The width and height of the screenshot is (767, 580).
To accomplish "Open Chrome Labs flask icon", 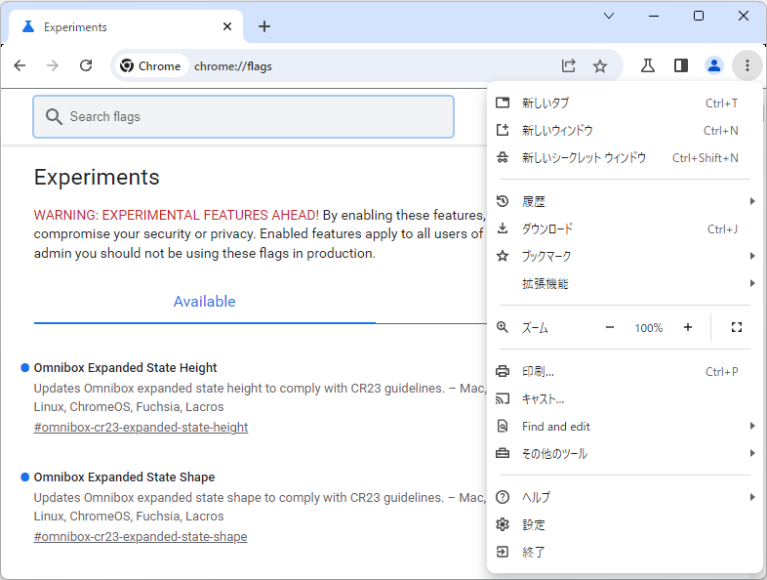I will [647, 65].
